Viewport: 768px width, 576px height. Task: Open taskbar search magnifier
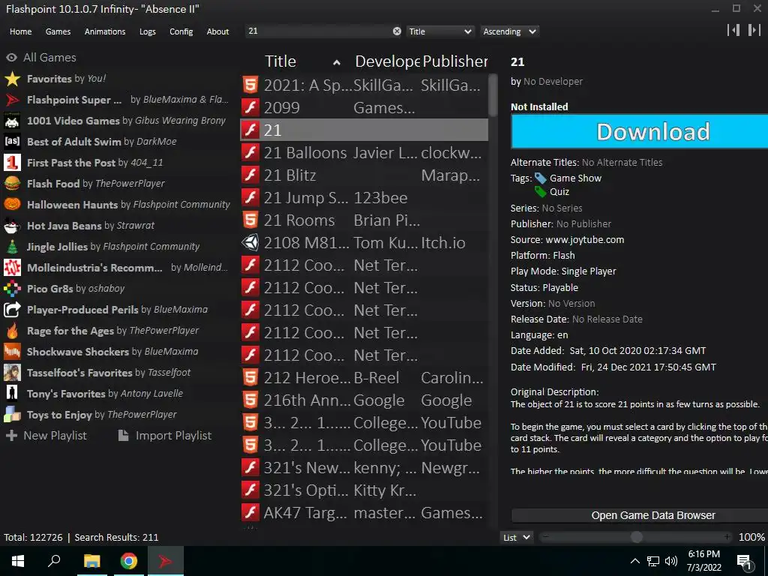tap(54, 561)
